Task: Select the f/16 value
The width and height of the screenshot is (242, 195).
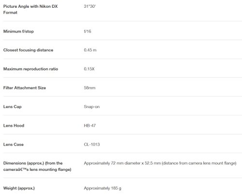Action: tap(88, 31)
